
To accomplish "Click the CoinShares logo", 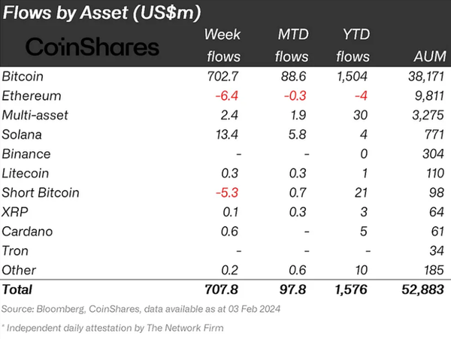I will (x=92, y=47).
